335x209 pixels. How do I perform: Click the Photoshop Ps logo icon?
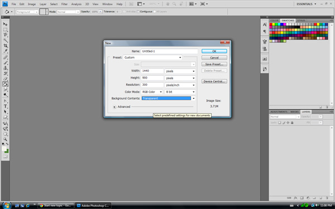pos(4,4)
